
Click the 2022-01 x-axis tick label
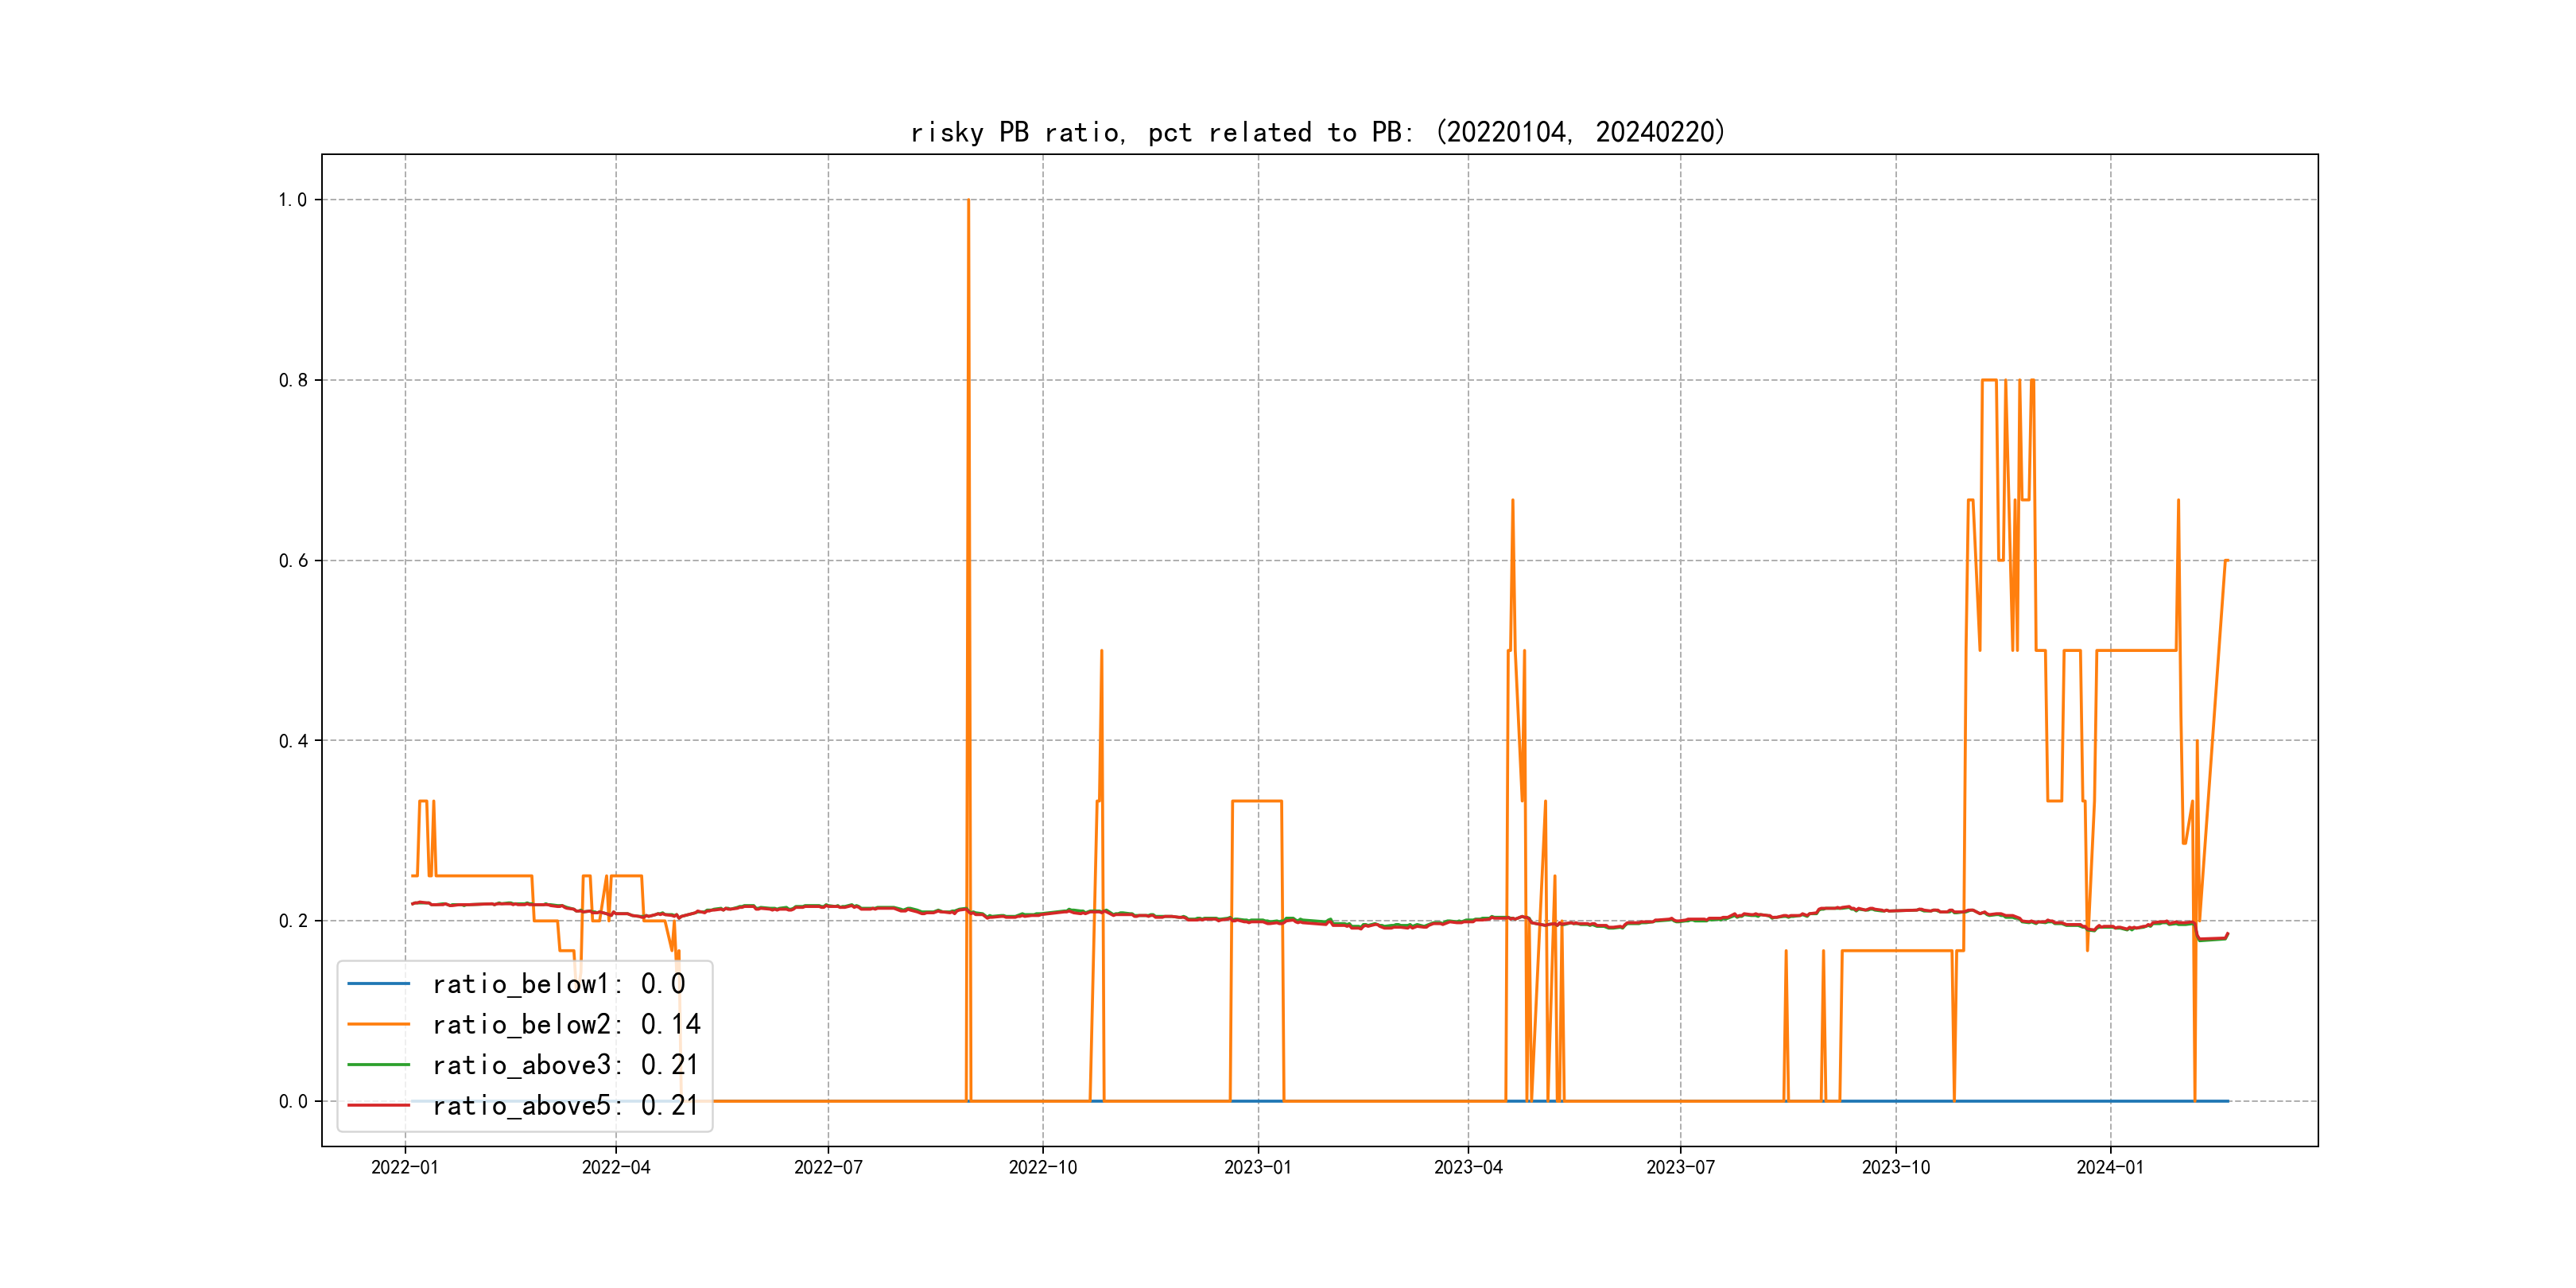click(405, 1167)
